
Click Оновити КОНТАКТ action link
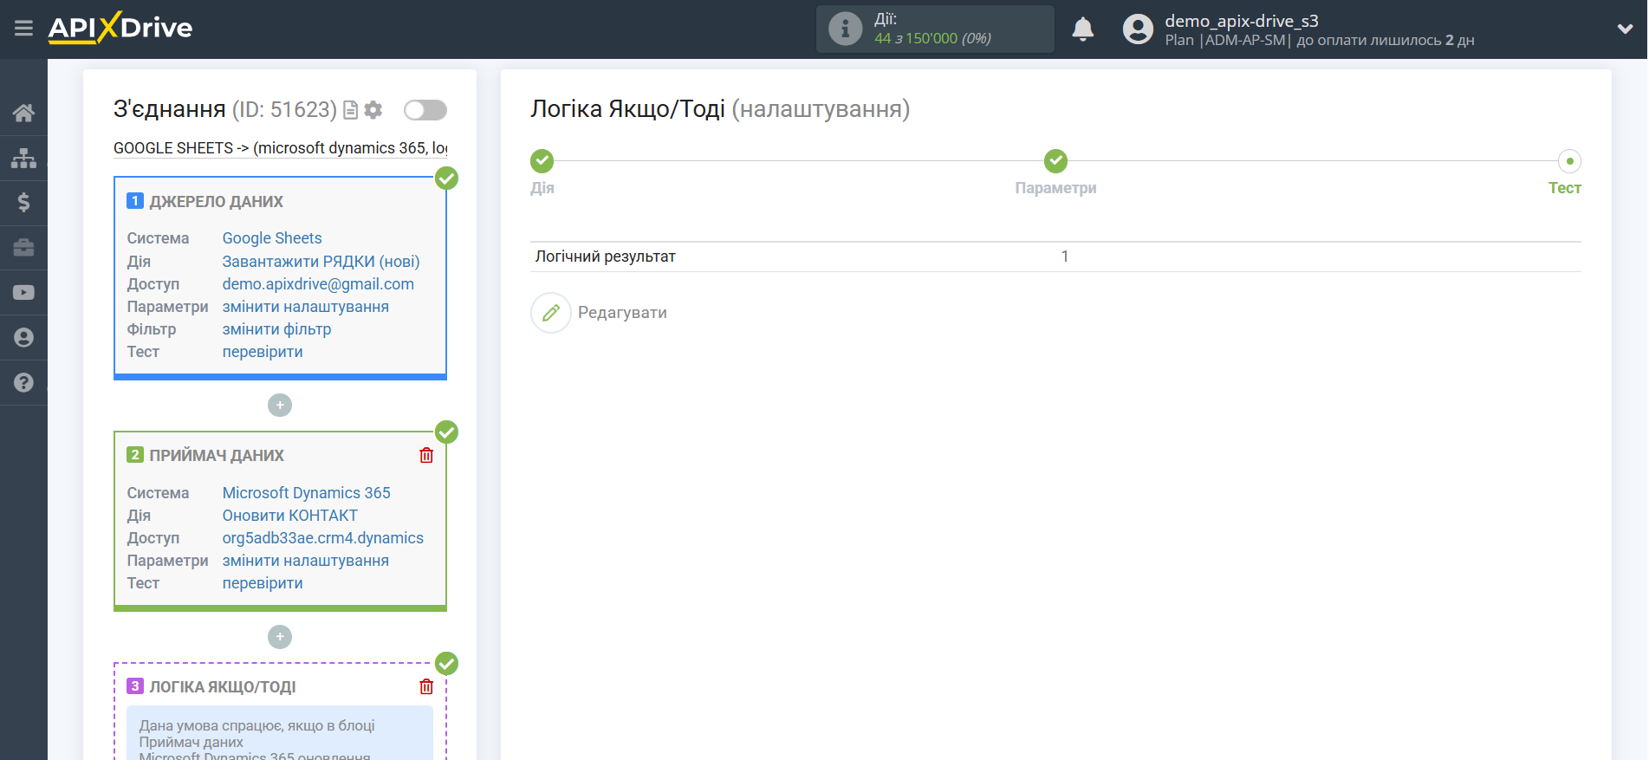click(290, 516)
